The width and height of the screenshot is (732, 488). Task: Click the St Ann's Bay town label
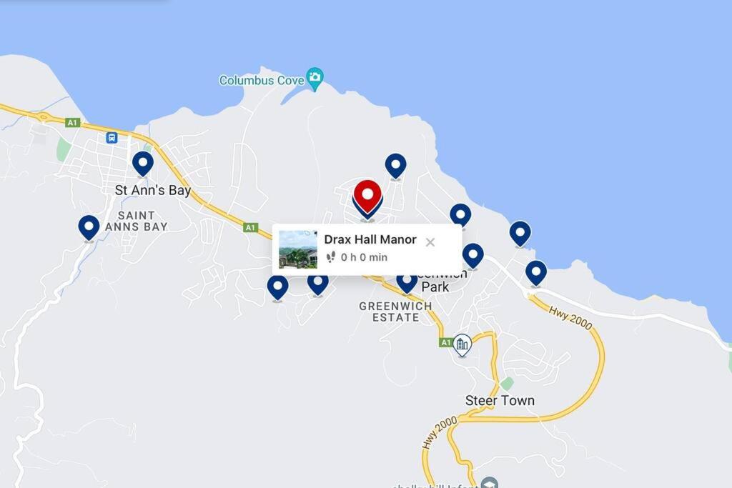tap(153, 190)
